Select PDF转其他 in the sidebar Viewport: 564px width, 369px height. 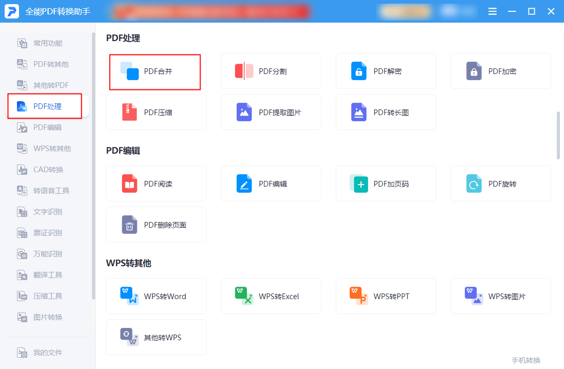tap(48, 64)
